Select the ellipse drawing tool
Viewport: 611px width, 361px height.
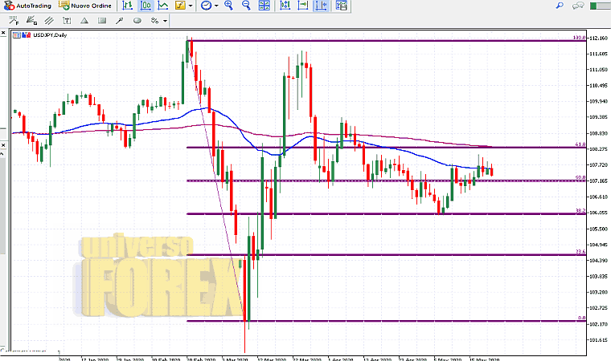click(x=139, y=22)
